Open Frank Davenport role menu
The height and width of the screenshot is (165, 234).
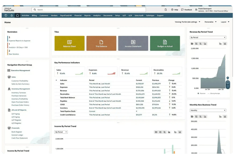click(212, 10)
